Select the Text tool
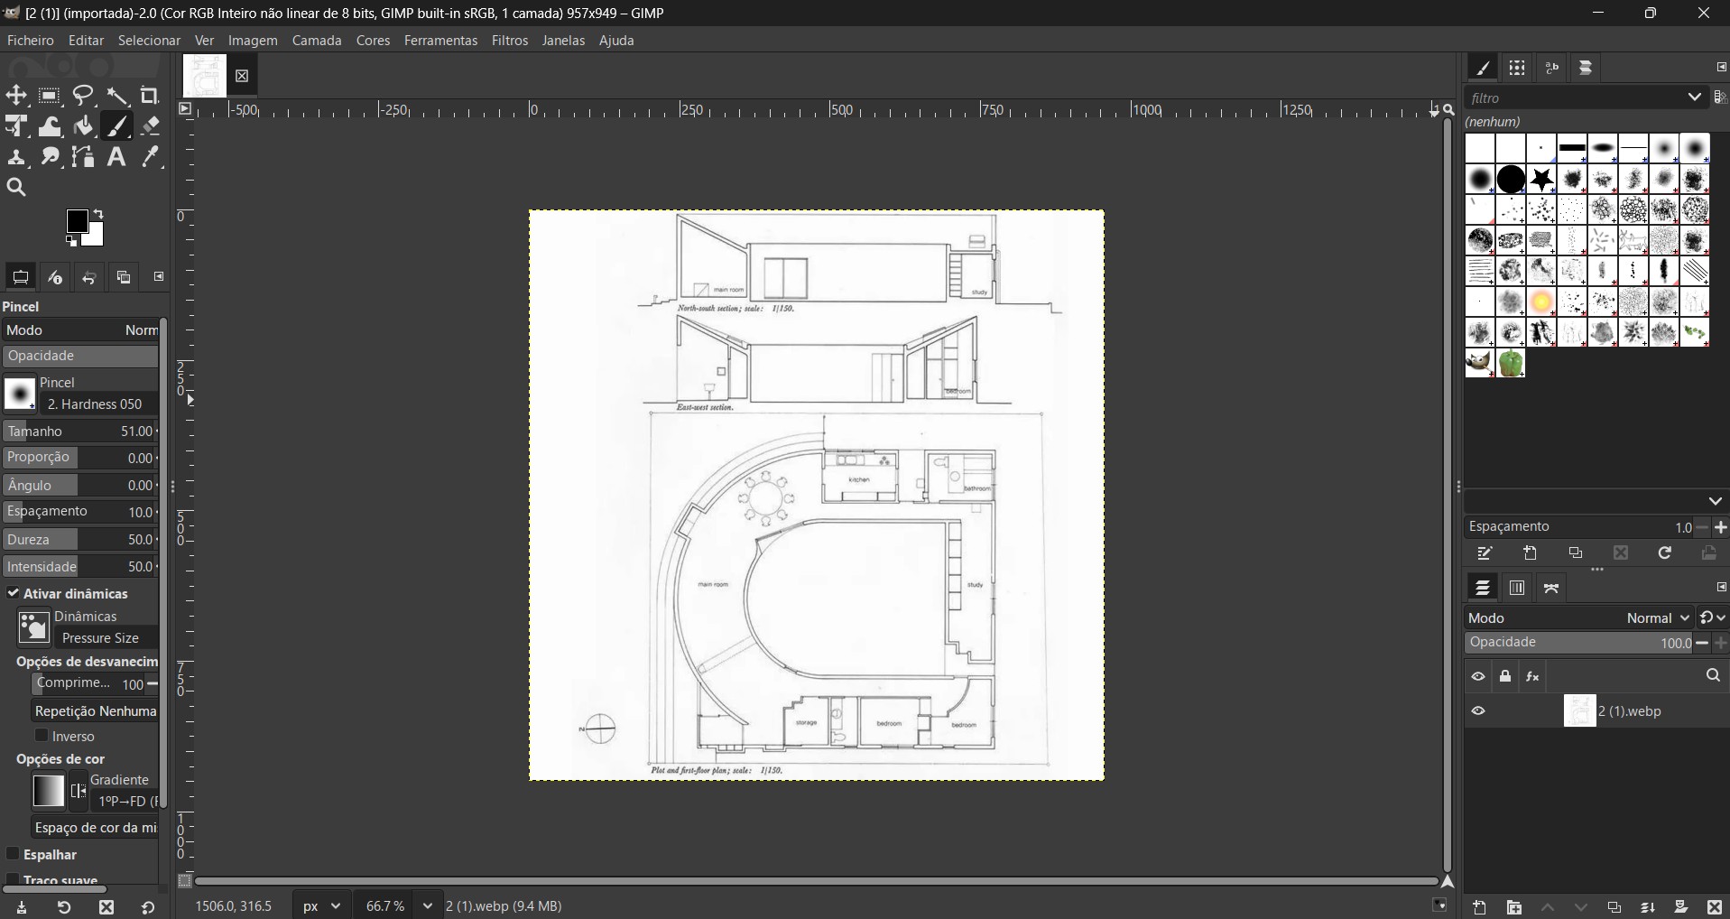 point(116,157)
